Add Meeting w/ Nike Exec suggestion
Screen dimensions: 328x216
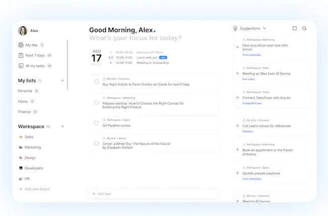click(x=238, y=74)
